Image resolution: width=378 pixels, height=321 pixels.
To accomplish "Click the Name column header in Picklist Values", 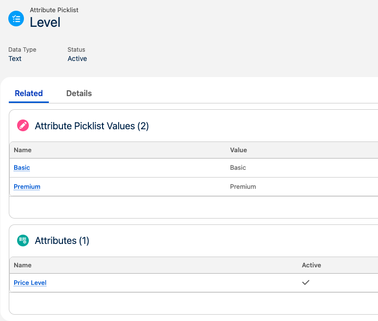I will click(x=22, y=150).
